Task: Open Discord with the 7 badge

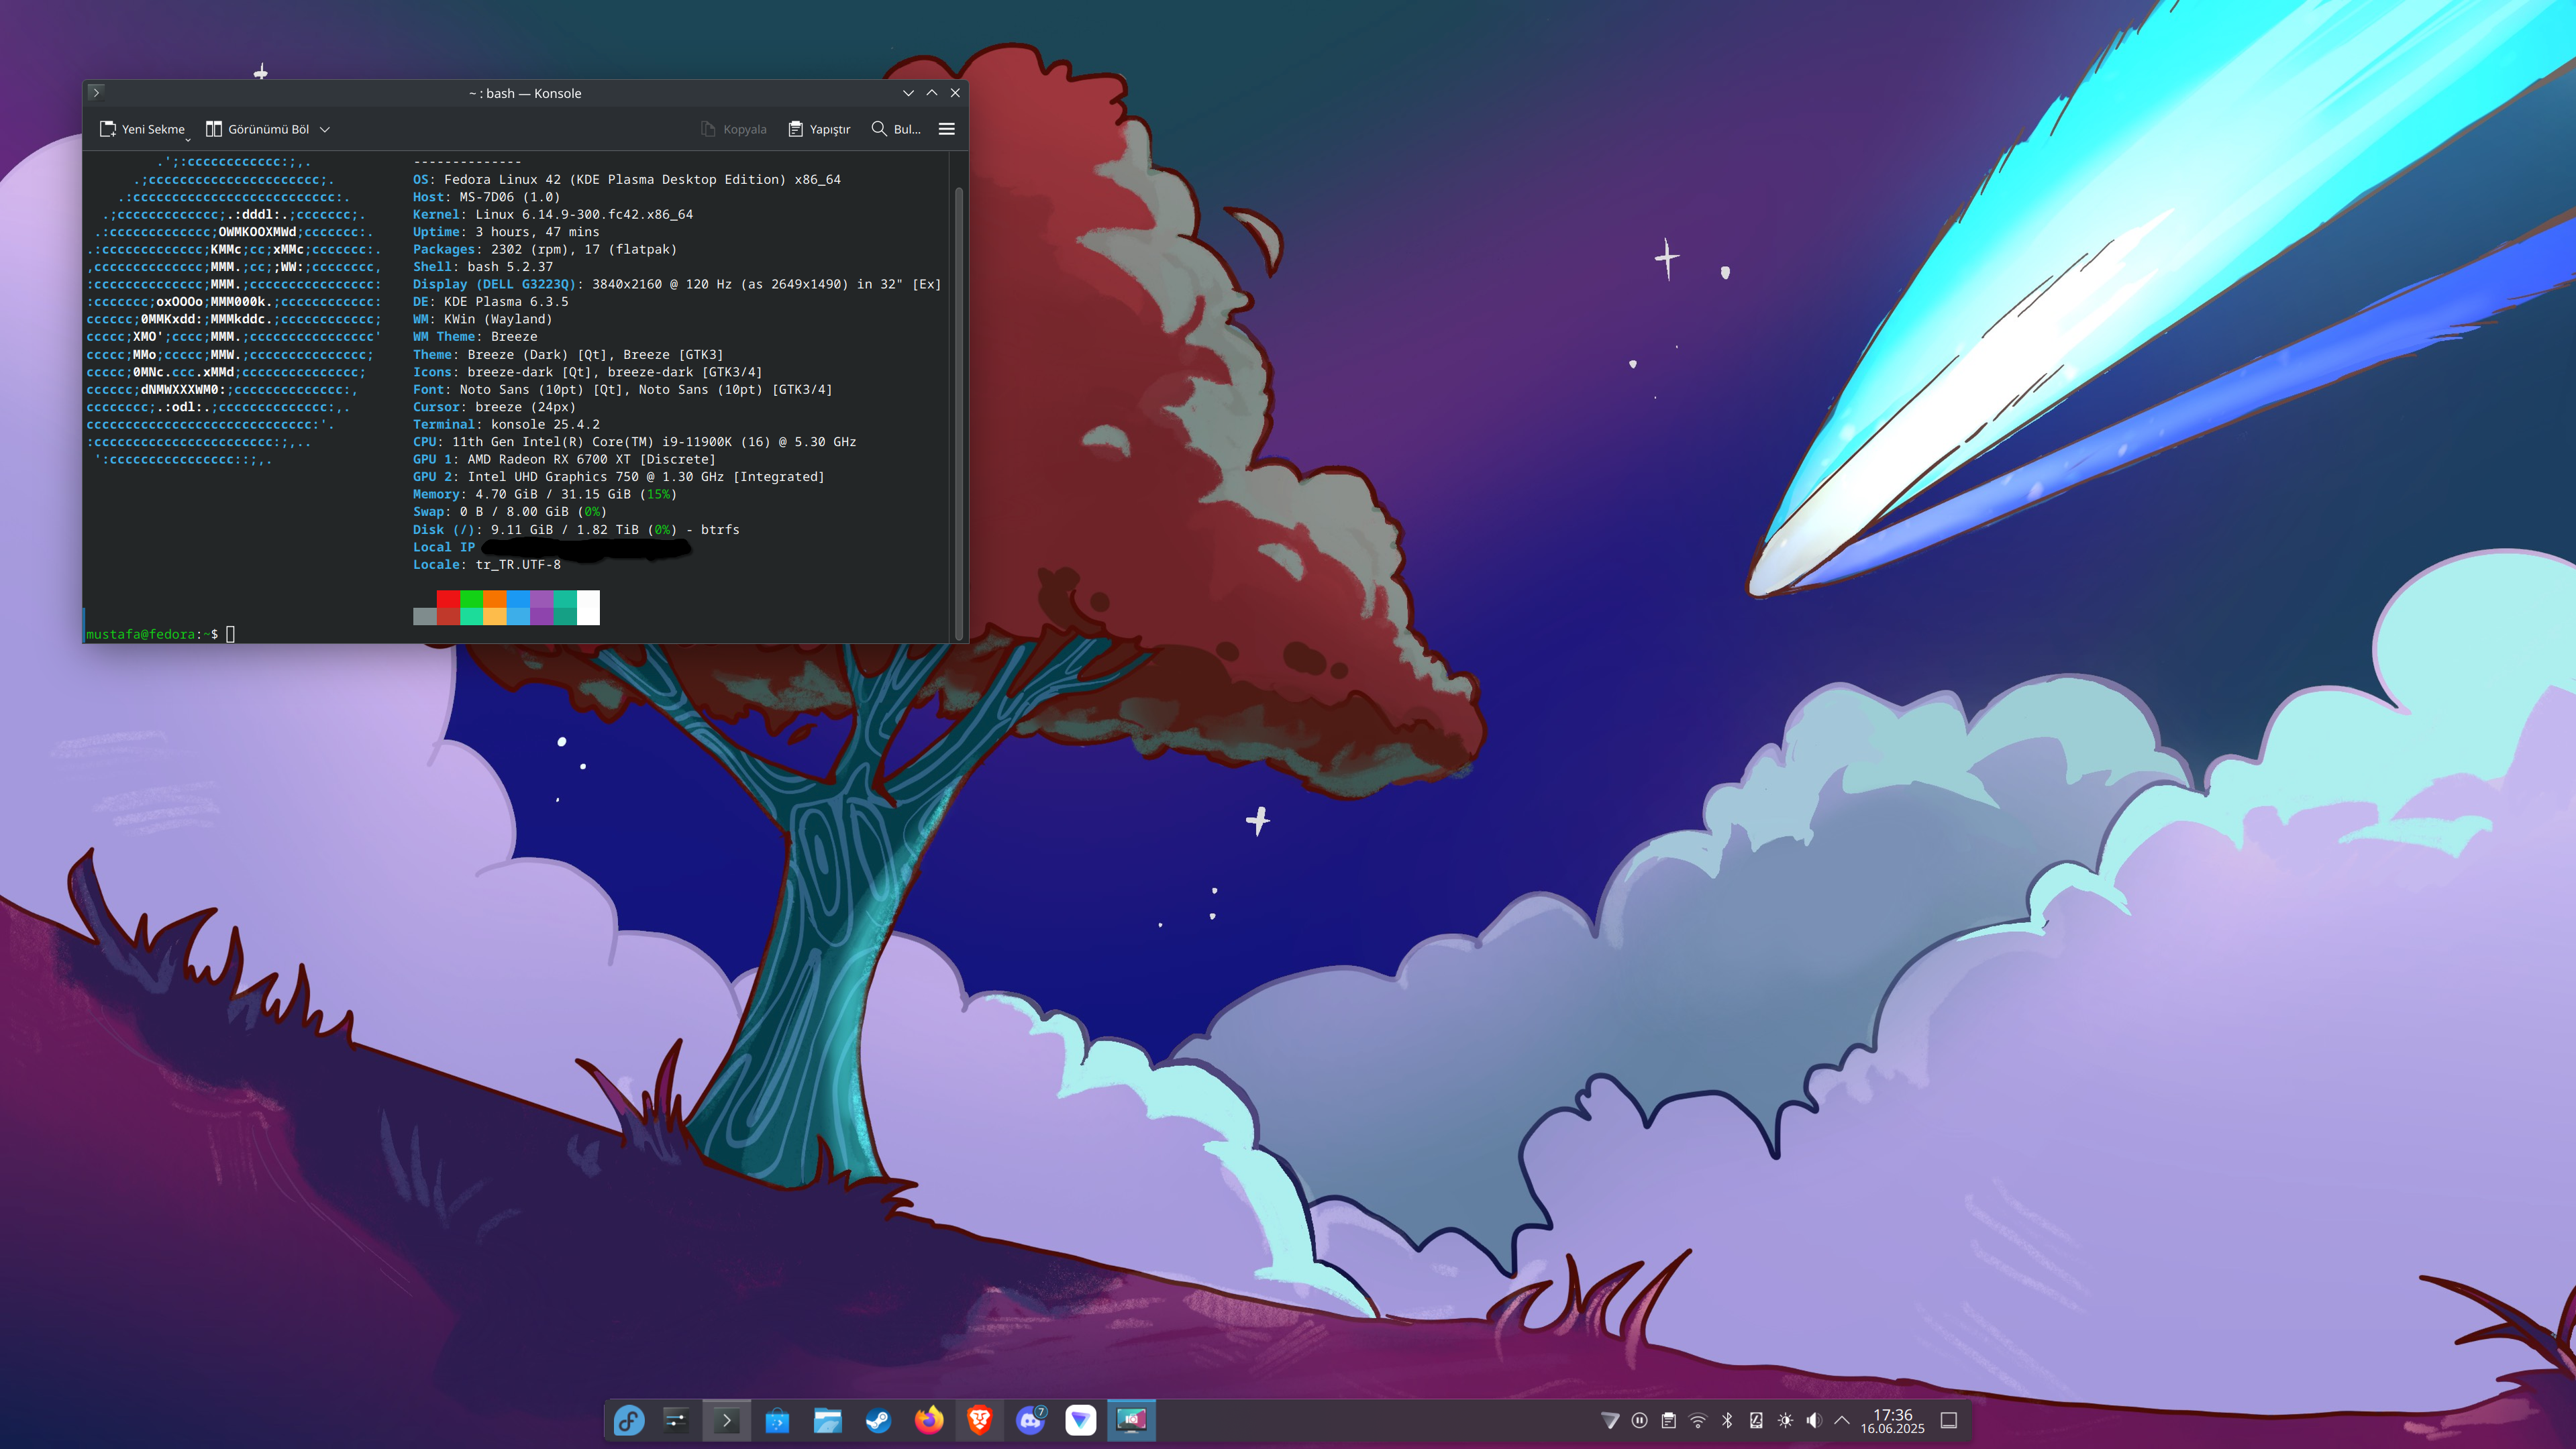Action: 1030,1420
